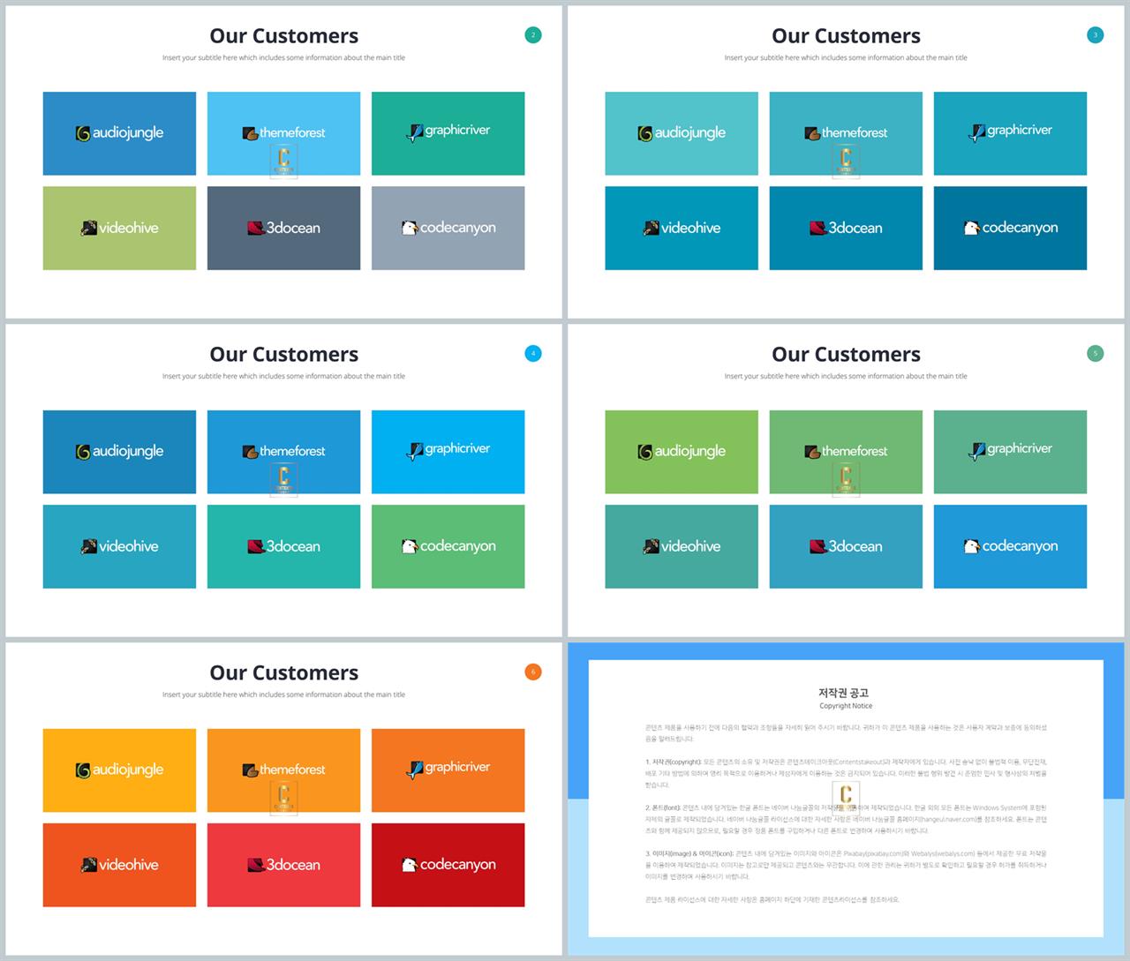Choose the blue codecanyon card on slide 5
The image size is (1130, 961).
[1010, 546]
